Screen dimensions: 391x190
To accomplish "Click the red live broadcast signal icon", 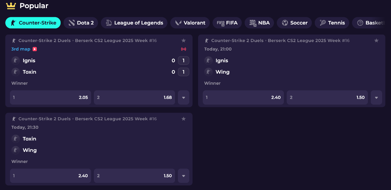I will 183,49.
